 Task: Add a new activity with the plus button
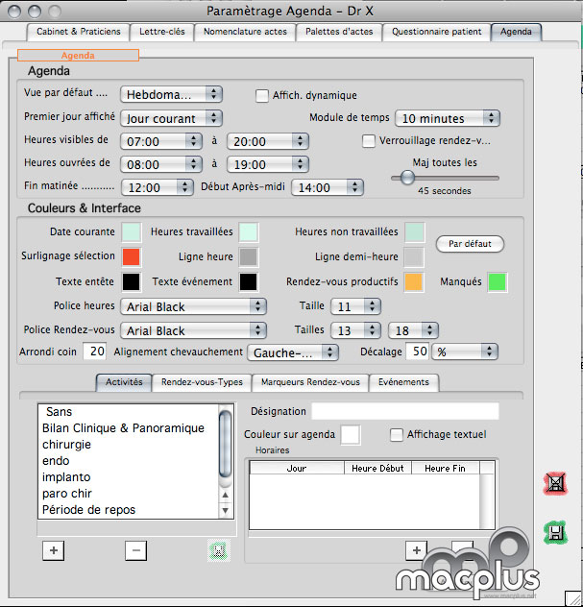tap(54, 550)
